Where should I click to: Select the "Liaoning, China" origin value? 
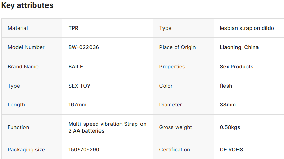pos(239,47)
